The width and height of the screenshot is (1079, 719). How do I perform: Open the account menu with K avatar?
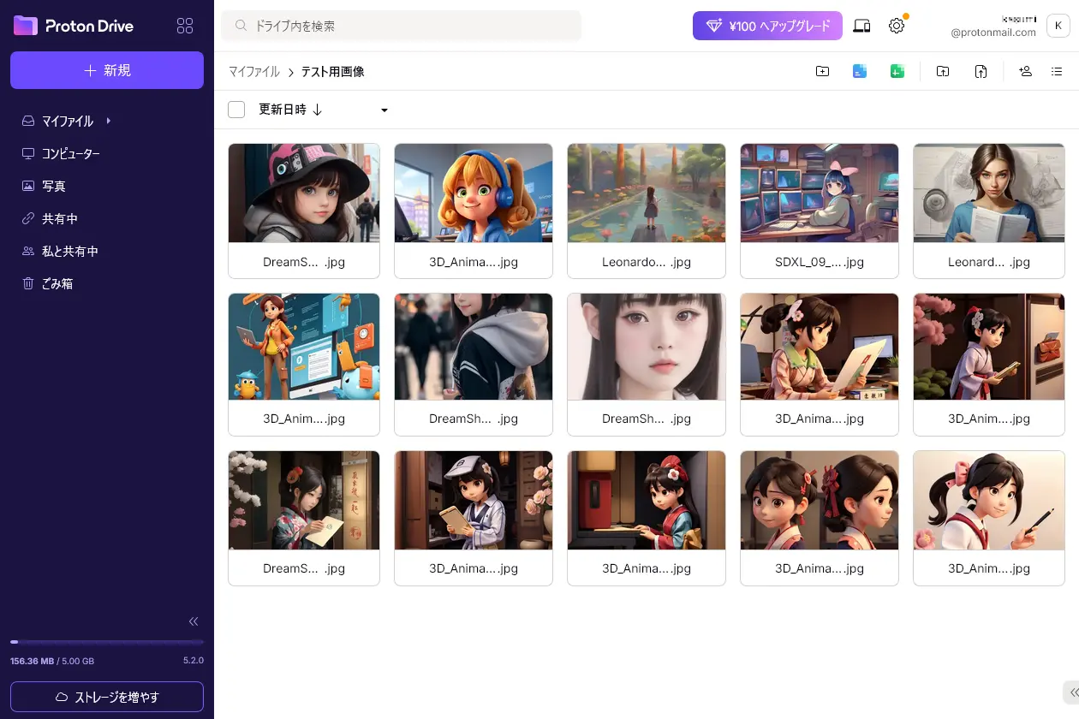point(1058,26)
